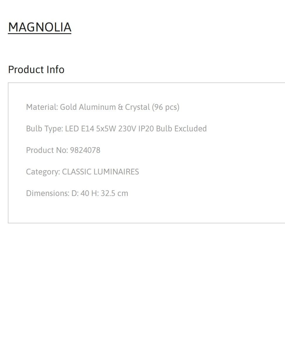Click the 'Material:' label text
Viewport: 285px width, 346px height.
[42, 107]
